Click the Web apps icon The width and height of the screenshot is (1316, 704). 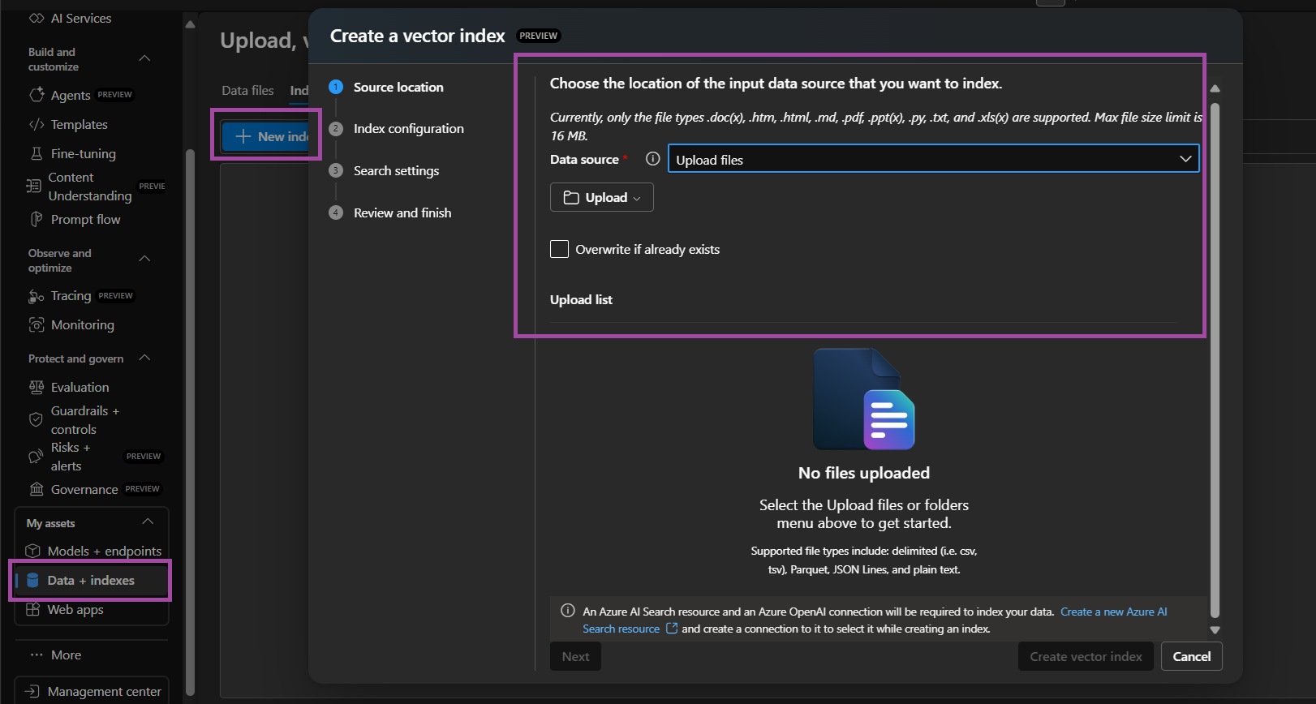[x=32, y=609]
